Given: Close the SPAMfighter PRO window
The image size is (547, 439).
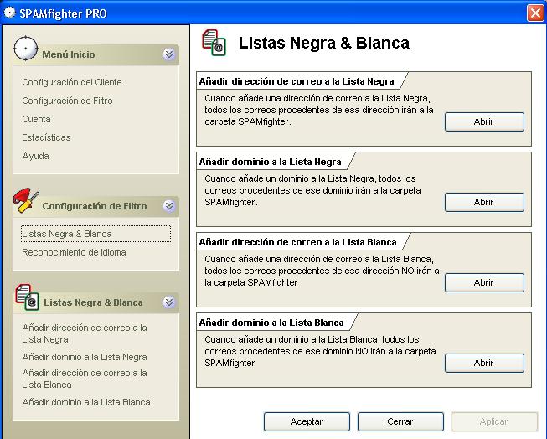Looking at the screenshot, I should tap(535, 13).
